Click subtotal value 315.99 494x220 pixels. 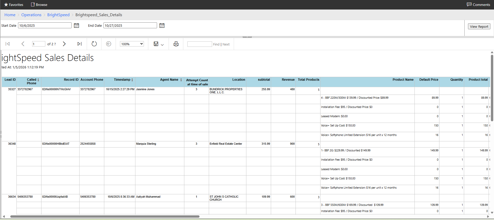(x=266, y=144)
